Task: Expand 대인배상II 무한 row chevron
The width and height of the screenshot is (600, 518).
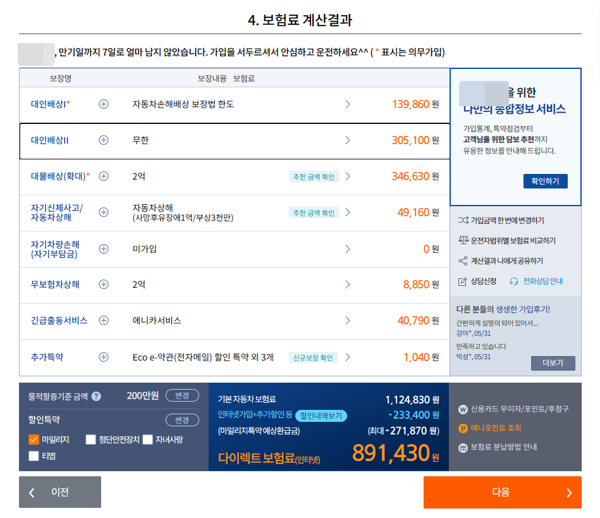Action: click(x=348, y=140)
